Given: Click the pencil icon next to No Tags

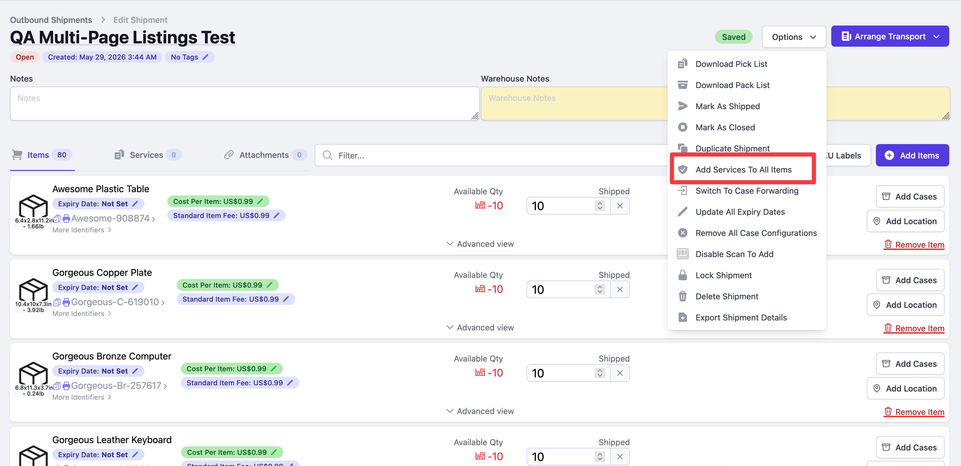Looking at the screenshot, I should point(205,57).
